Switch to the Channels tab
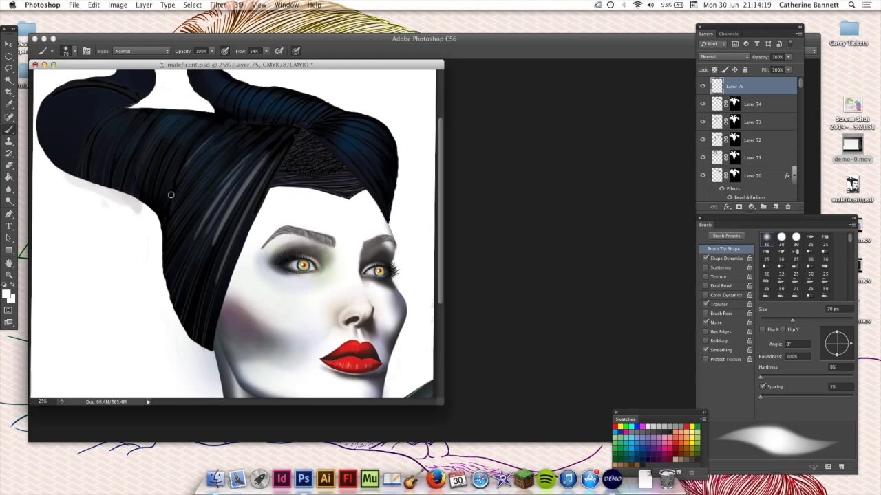The width and height of the screenshot is (881, 495). (728, 34)
